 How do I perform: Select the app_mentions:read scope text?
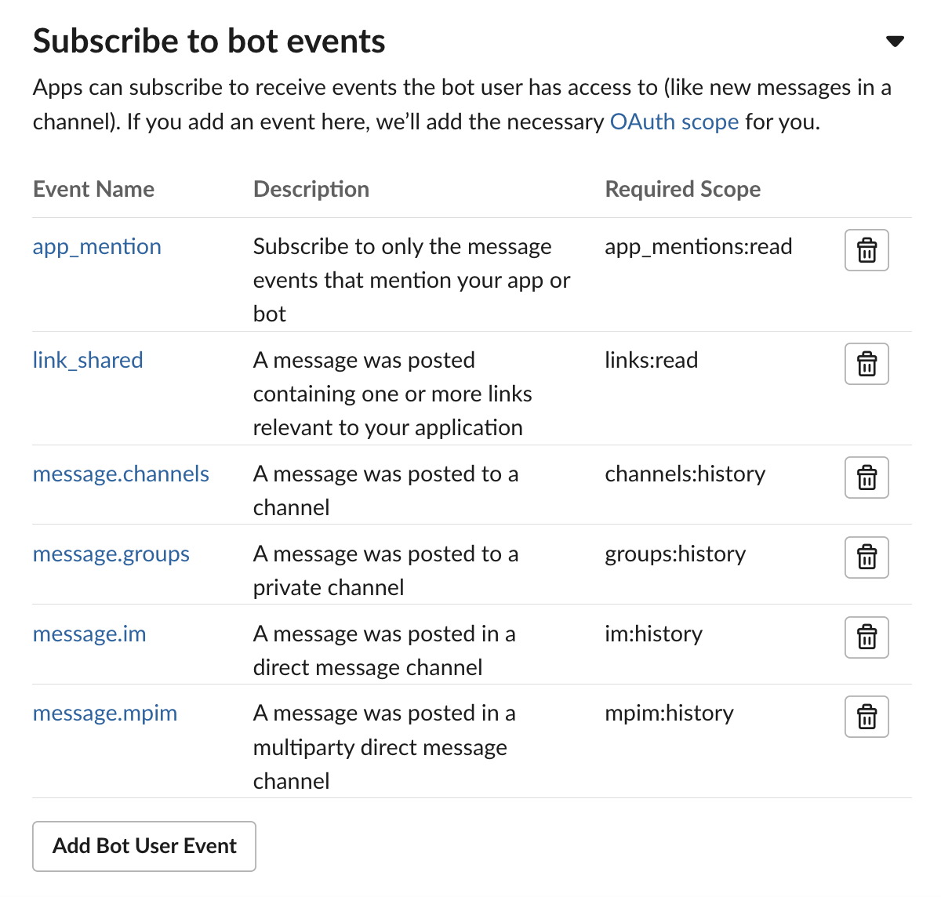[699, 247]
